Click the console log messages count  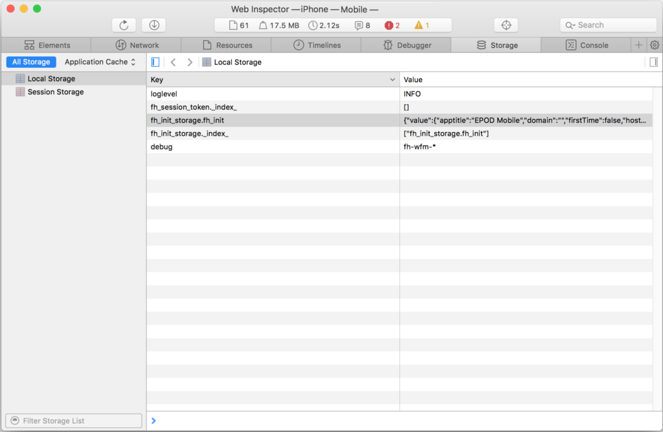click(363, 25)
